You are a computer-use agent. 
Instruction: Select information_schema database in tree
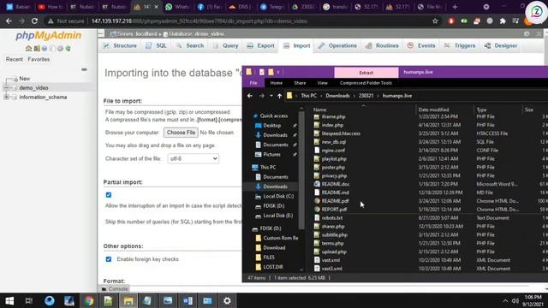[x=43, y=97]
